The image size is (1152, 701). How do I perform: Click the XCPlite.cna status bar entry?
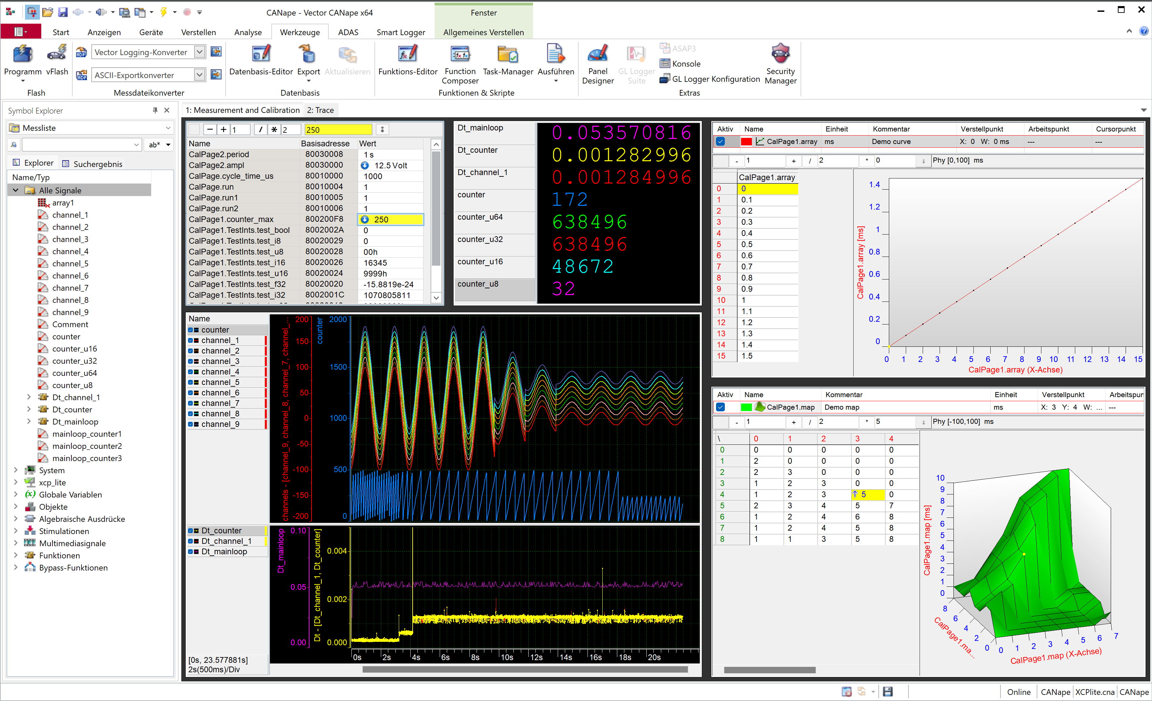click(x=1095, y=692)
